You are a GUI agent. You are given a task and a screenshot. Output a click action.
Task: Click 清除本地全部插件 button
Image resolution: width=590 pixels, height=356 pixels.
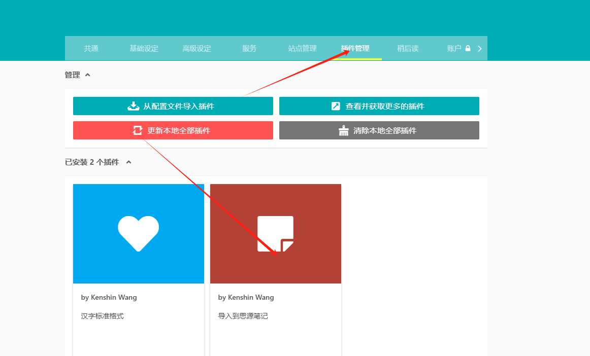pos(379,130)
